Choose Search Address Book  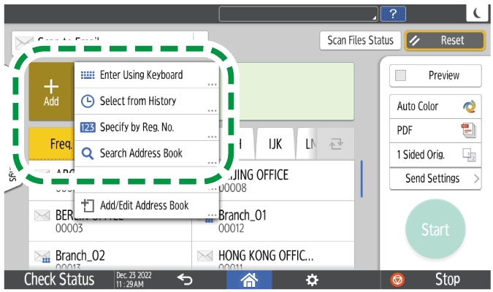[146, 153]
